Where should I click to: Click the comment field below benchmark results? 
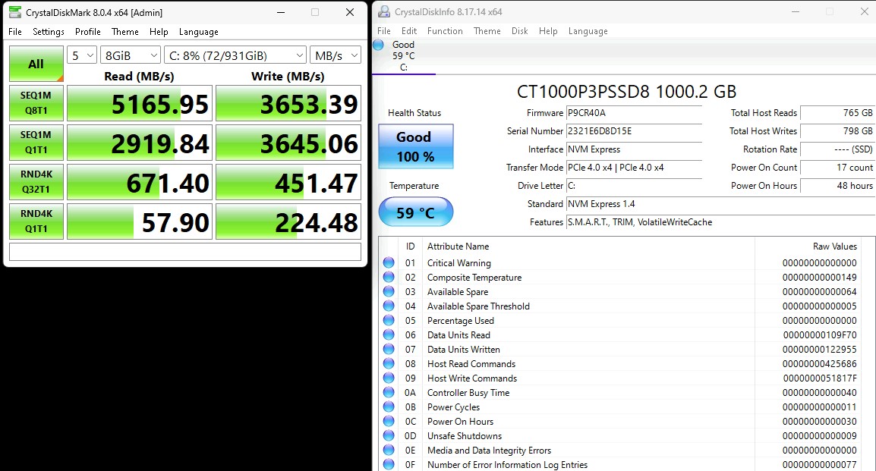(x=185, y=252)
